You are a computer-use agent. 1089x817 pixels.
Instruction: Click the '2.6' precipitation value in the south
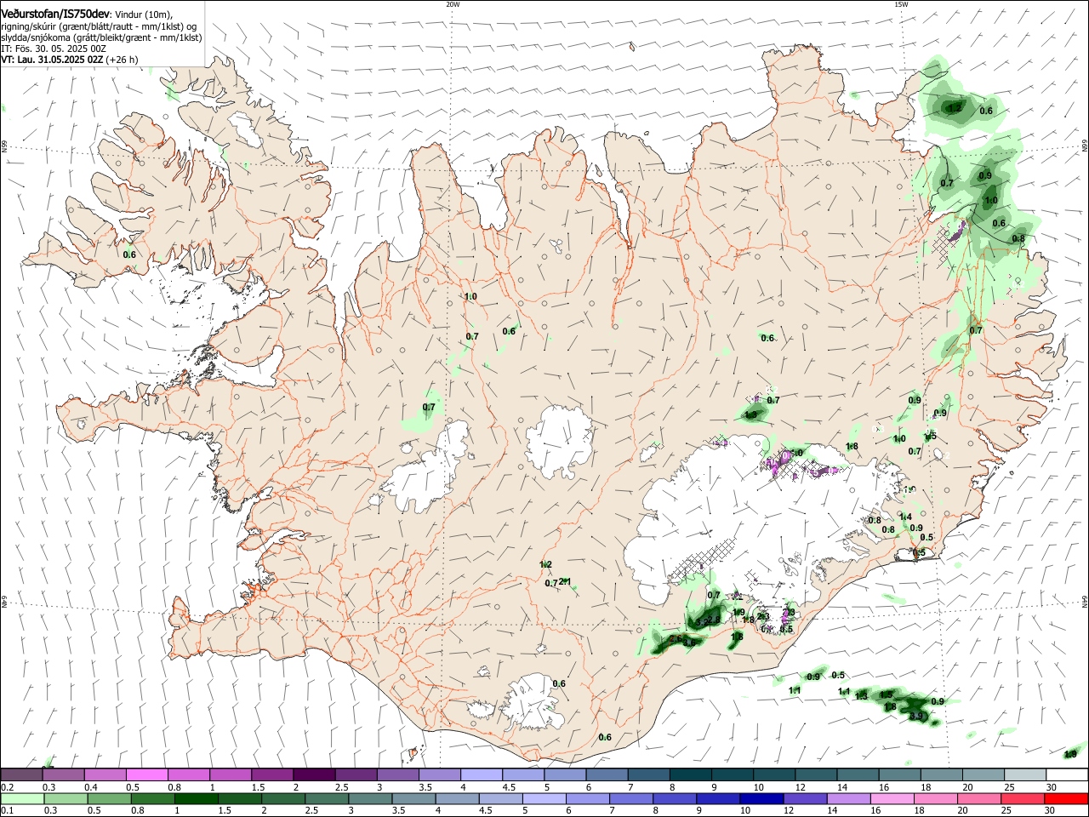pos(677,639)
